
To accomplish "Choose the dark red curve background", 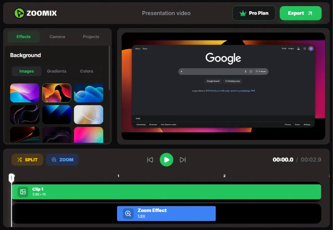I will 25,135.
